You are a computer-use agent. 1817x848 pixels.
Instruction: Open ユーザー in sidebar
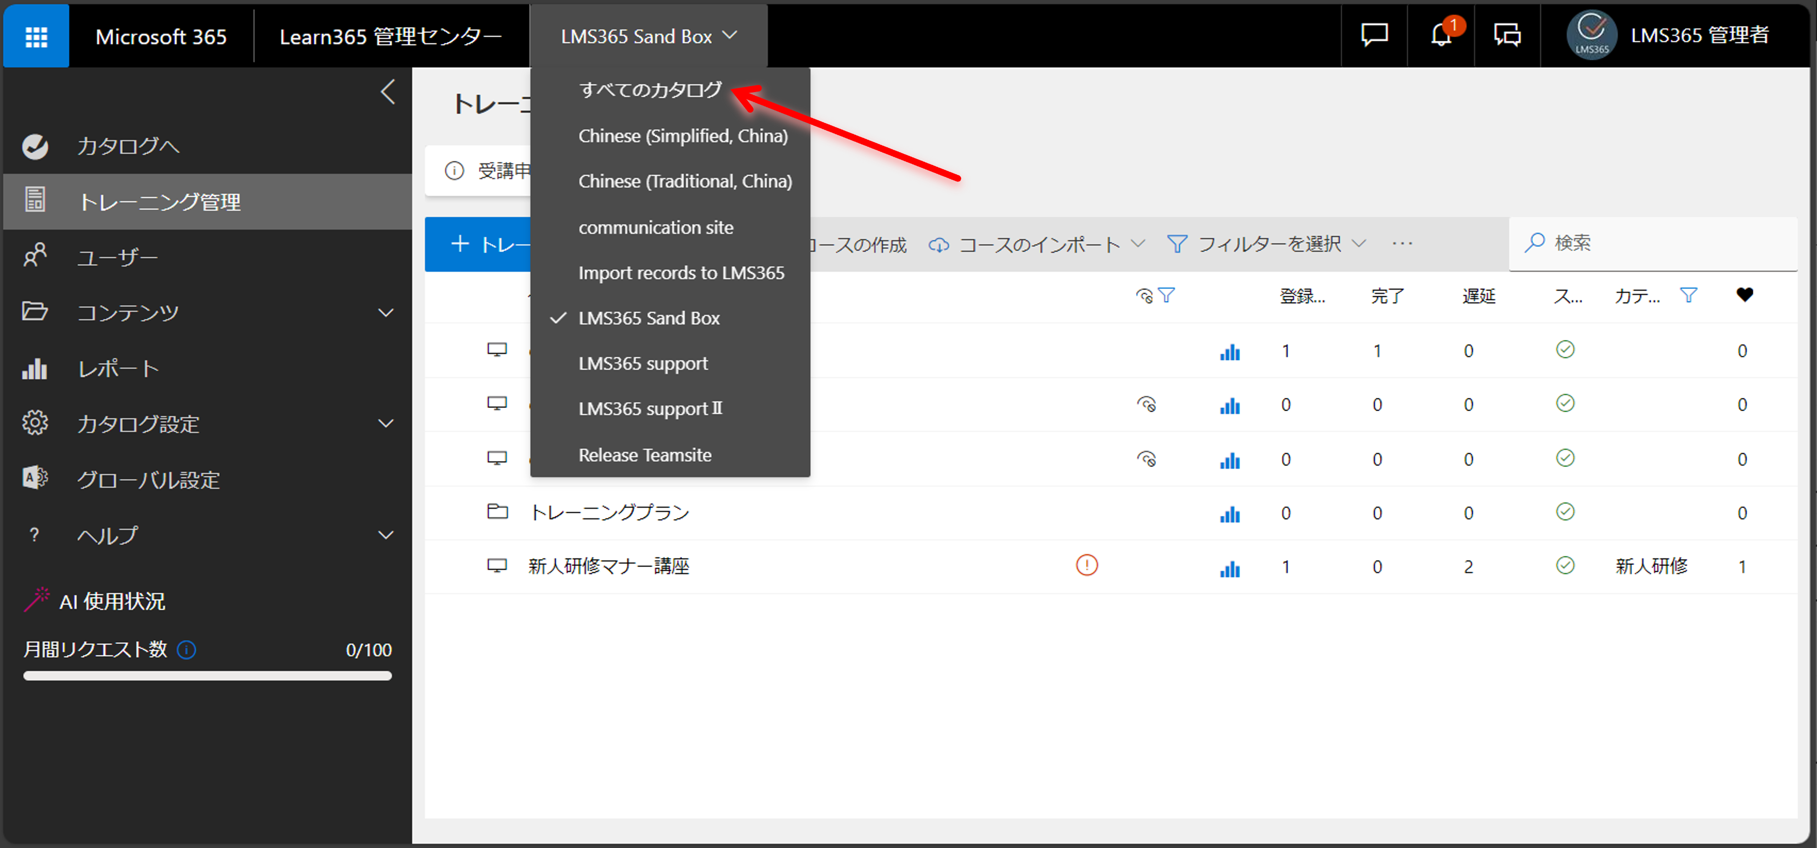207,257
